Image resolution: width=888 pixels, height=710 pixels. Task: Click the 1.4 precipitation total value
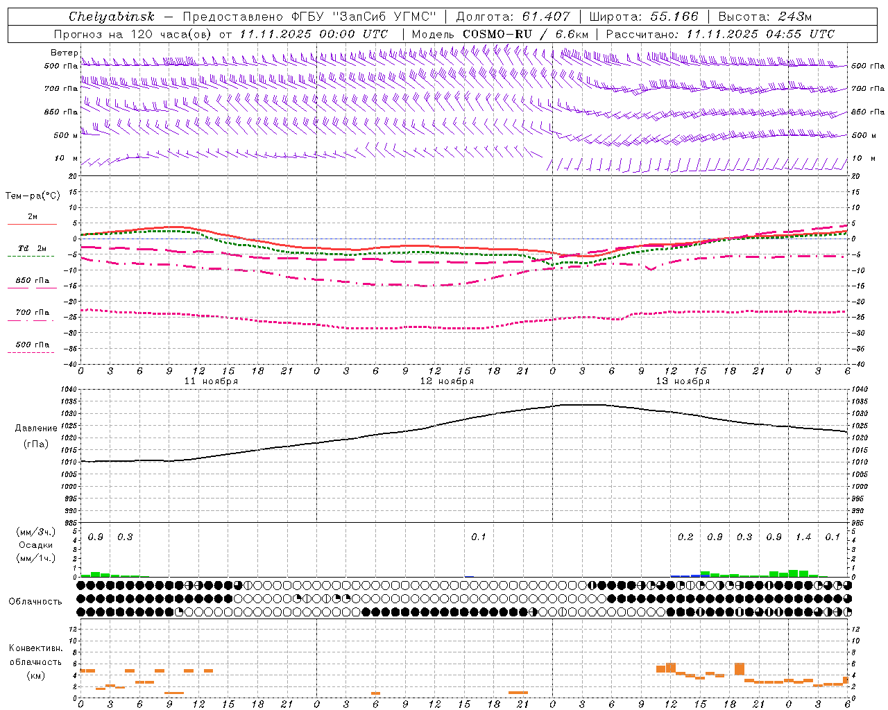(803, 537)
